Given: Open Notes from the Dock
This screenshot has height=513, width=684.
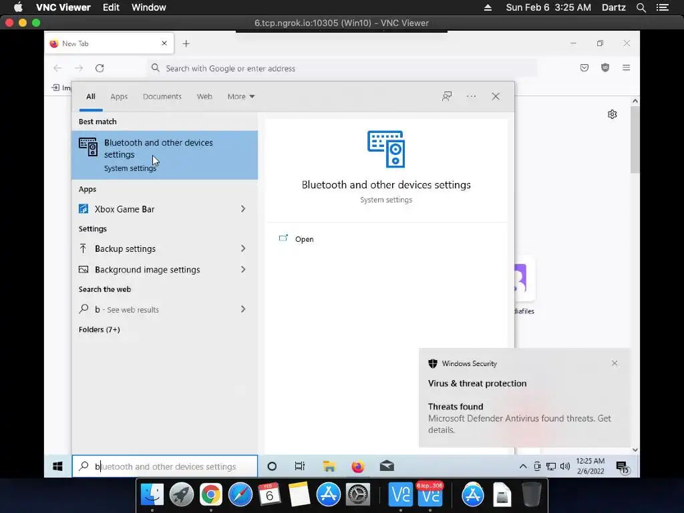Looking at the screenshot, I should (299, 495).
